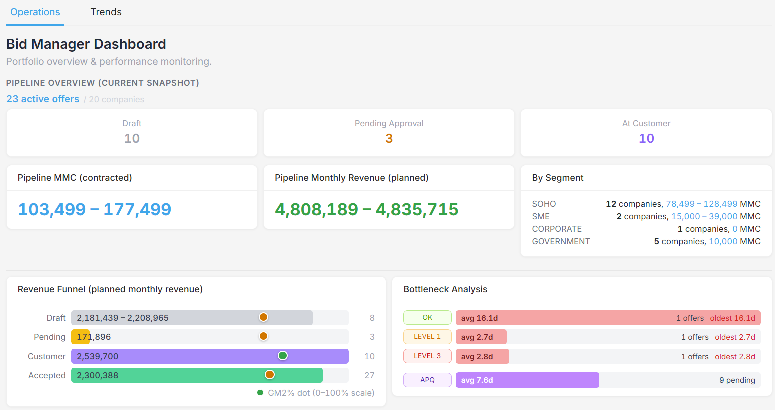
Task: Click GM2% dot on Accepted row
Action: coord(270,375)
